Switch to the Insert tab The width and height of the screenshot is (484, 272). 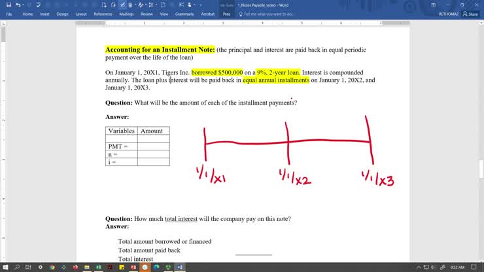[x=44, y=13]
